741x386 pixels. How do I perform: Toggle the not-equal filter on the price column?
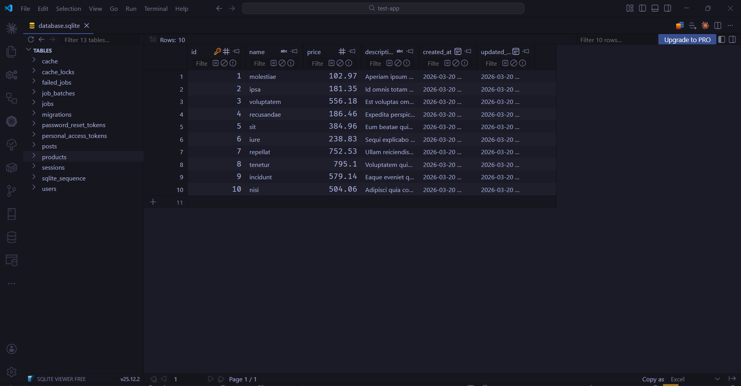pos(340,63)
